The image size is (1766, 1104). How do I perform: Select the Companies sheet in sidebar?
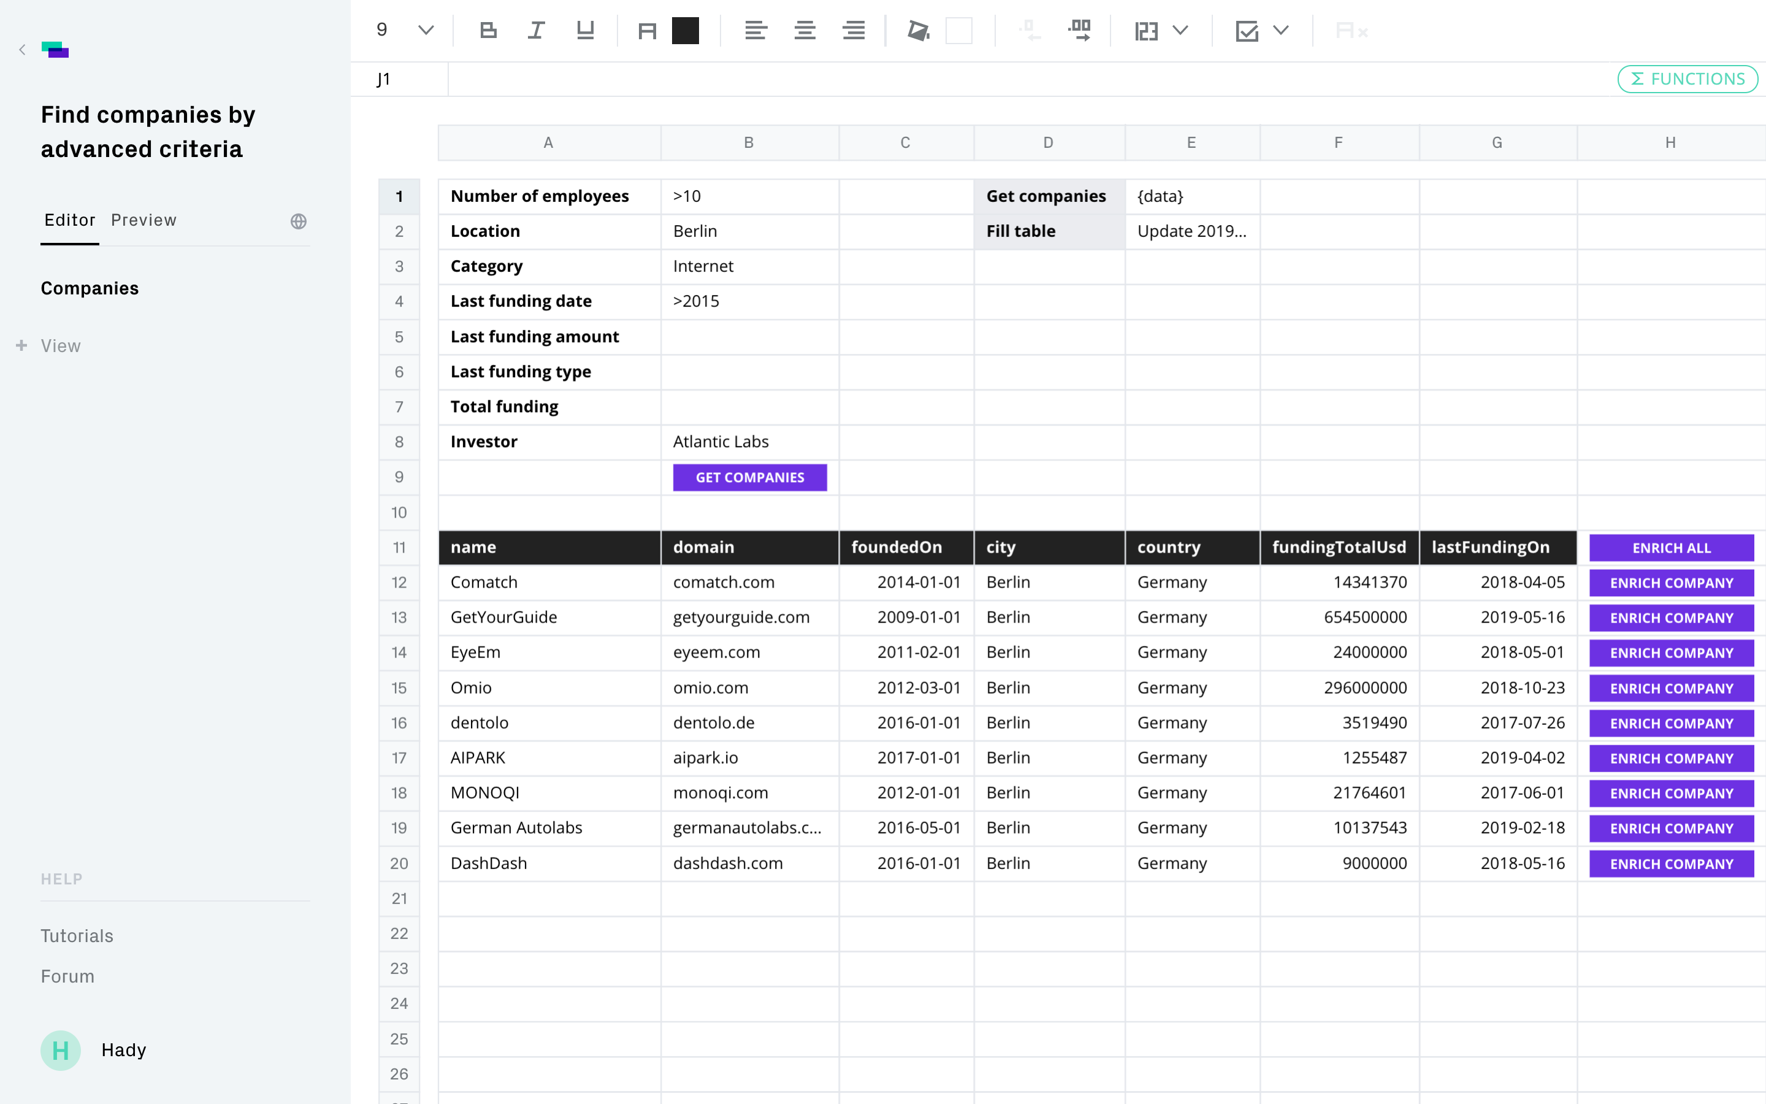[90, 288]
